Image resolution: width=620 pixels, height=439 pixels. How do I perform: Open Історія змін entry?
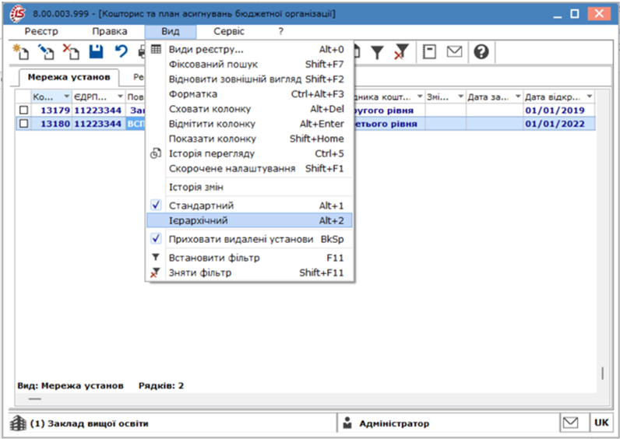click(249, 187)
